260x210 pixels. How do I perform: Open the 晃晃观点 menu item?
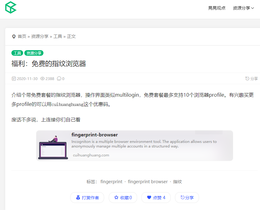(217, 8)
